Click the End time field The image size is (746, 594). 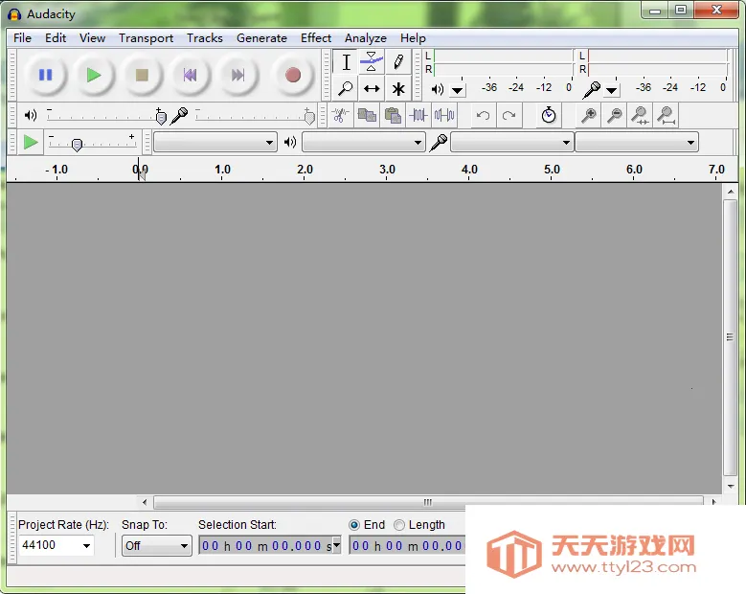(407, 546)
